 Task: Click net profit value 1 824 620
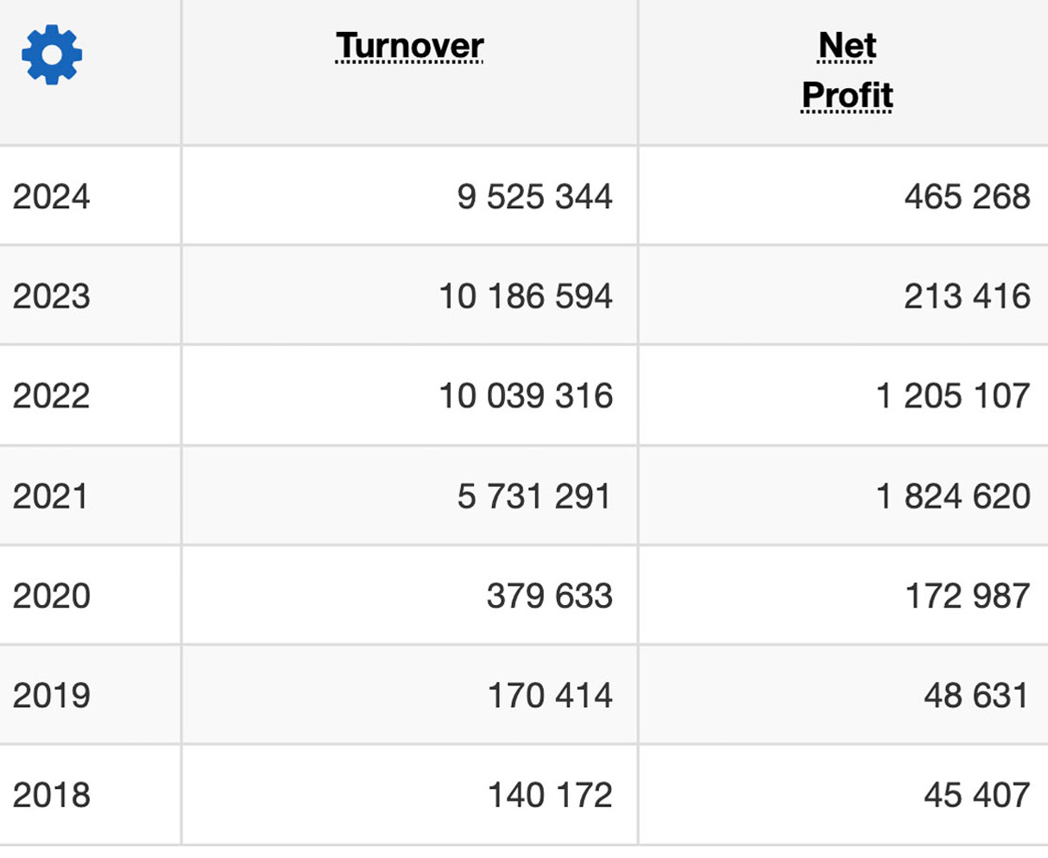coord(953,496)
